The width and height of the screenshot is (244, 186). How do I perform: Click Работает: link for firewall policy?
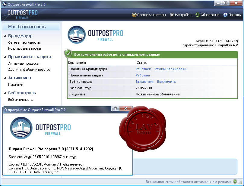143,69
